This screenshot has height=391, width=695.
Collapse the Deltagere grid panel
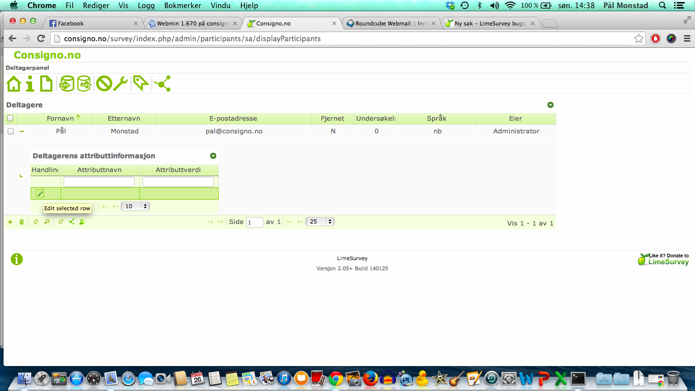click(550, 105)
